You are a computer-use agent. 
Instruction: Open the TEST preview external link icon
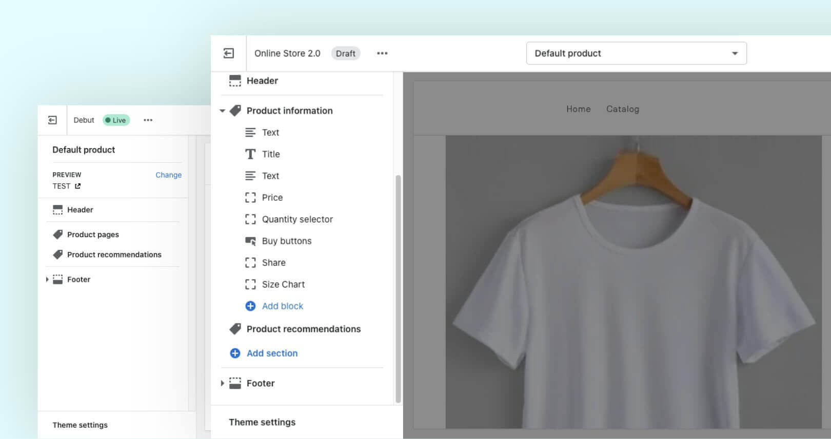77,186
